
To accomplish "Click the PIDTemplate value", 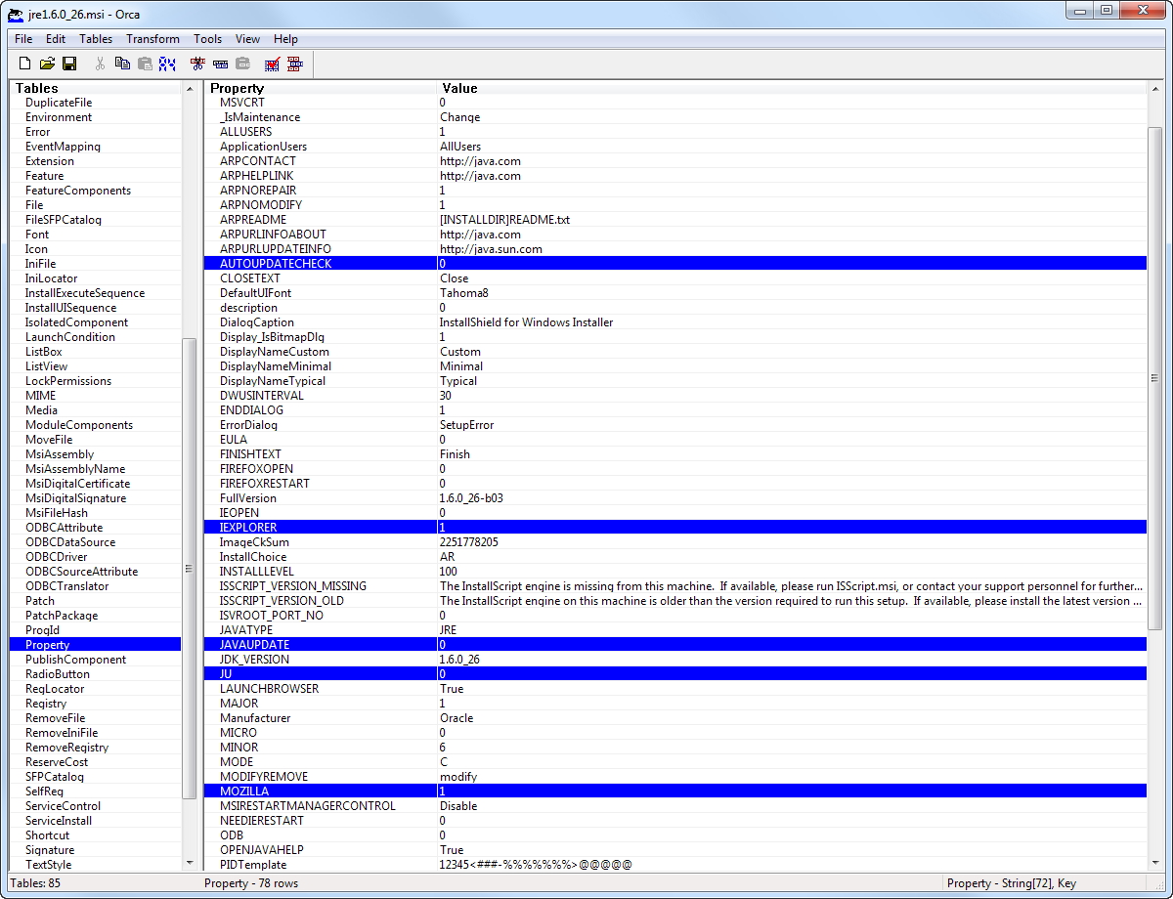I will click(536, 865).
